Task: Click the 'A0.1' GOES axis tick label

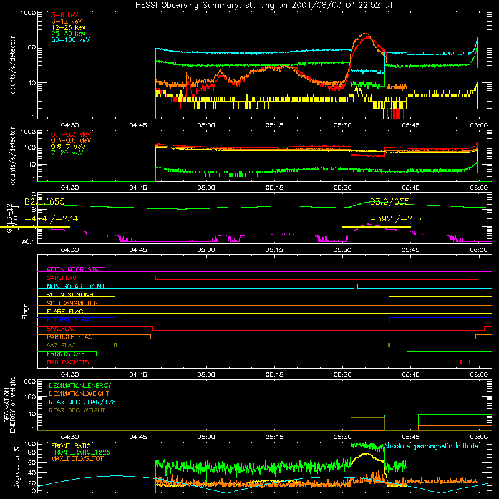Action: 29,242
